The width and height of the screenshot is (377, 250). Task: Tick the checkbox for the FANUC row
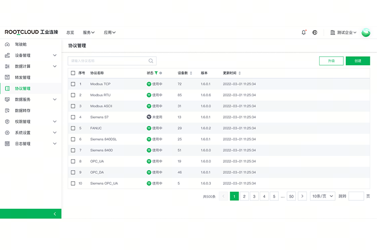pyautogui.click(x=73, y=128)
